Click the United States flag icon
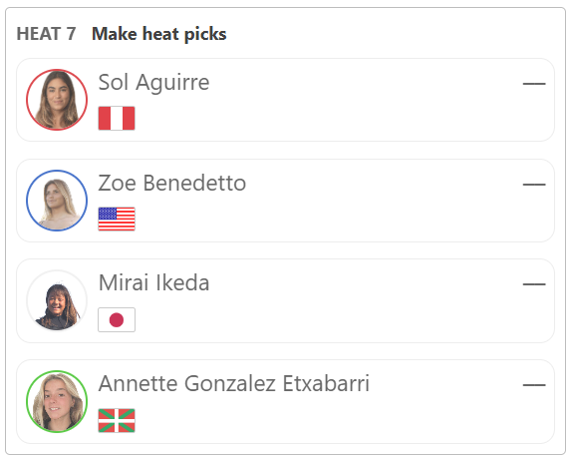568x461 pixels. coord(117,220)
